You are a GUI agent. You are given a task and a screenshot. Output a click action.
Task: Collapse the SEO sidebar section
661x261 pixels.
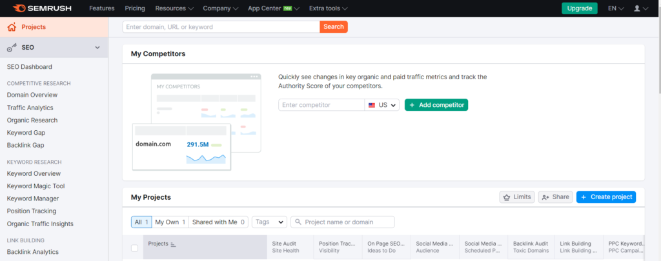[97, 48]
